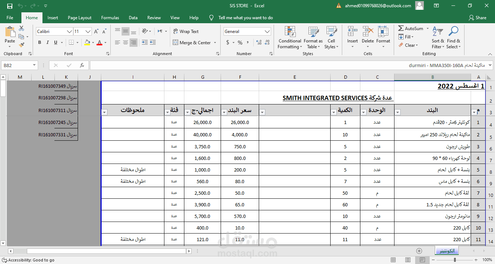Image resolution: width=495 pixels, height=264 pixels.
Task: Open the Insert Function fx dialog
Action: coord(82,65)
